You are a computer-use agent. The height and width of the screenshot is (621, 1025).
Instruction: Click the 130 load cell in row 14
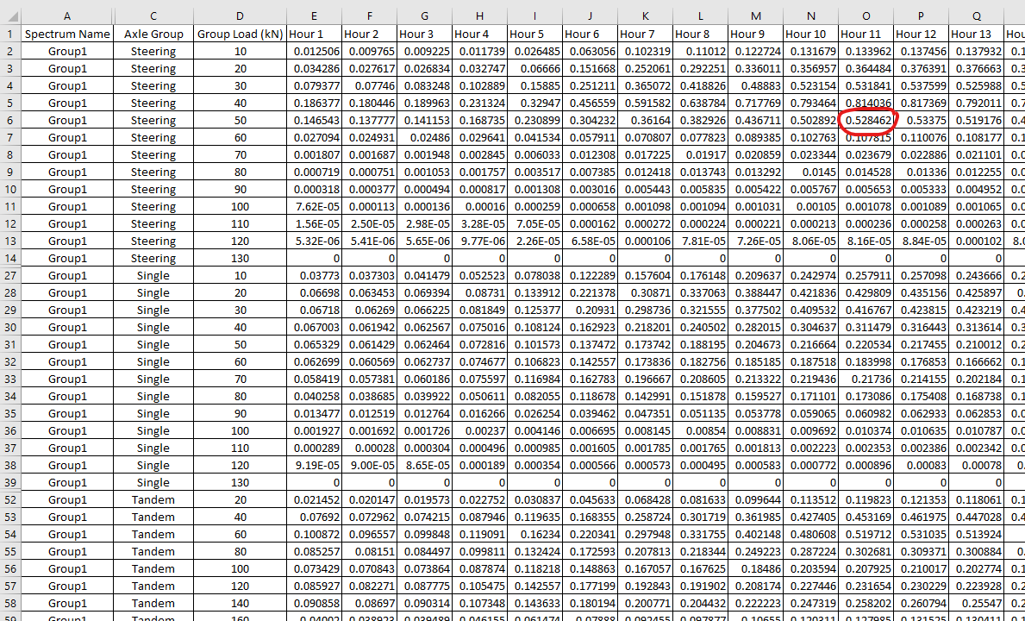[240, 258]
